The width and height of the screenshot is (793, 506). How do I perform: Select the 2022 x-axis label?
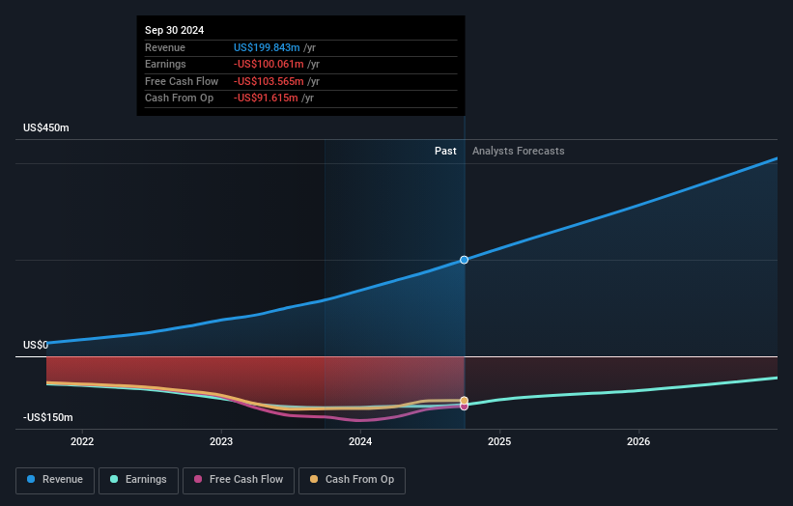[x=82, y=441]
